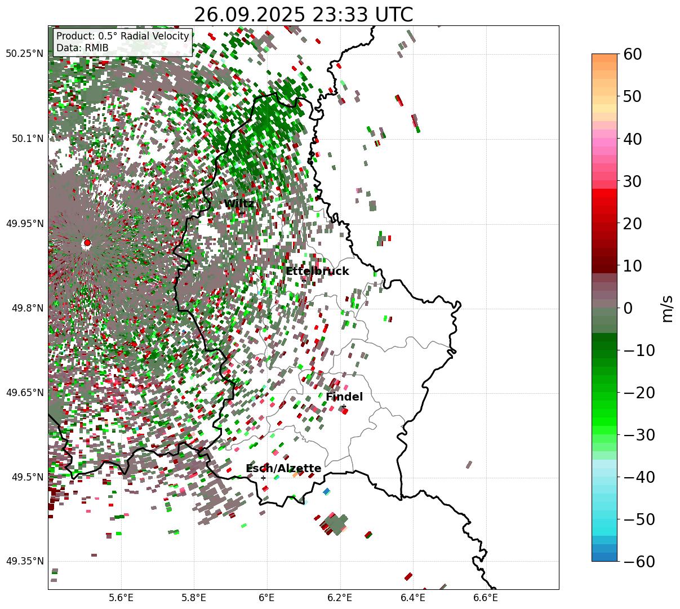Click the colorbar value 60

click(x=633, y=54)
